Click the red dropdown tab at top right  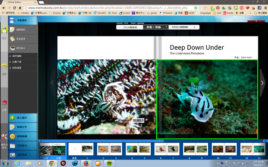click(x=256, y=21)
